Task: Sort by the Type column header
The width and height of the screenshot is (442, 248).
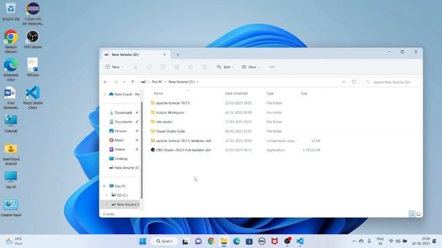Action: 270,94
